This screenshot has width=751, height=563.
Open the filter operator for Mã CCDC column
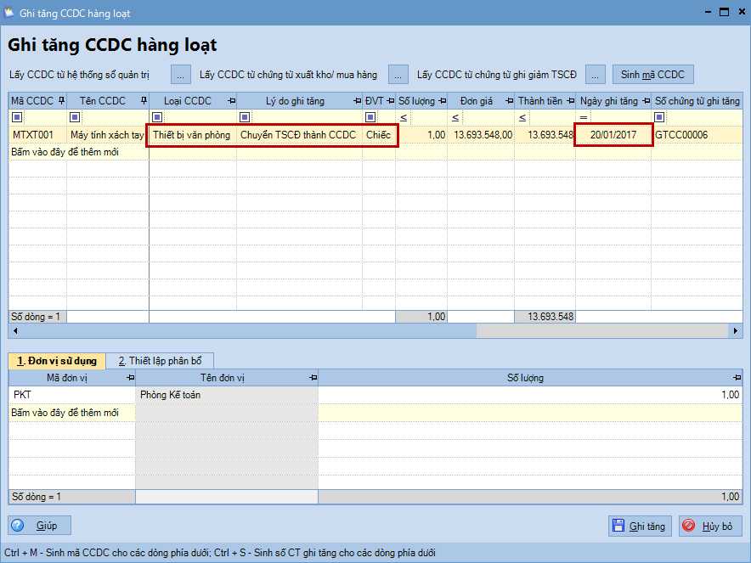click(17, 117)
